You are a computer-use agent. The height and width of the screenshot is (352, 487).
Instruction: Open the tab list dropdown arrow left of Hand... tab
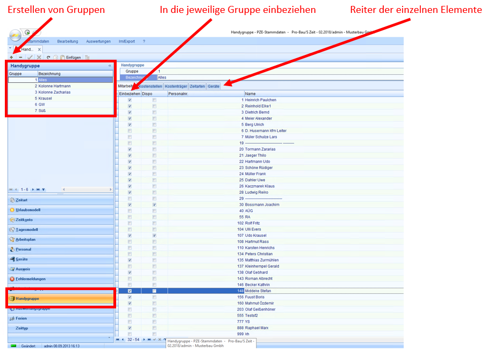coord(10,48)
